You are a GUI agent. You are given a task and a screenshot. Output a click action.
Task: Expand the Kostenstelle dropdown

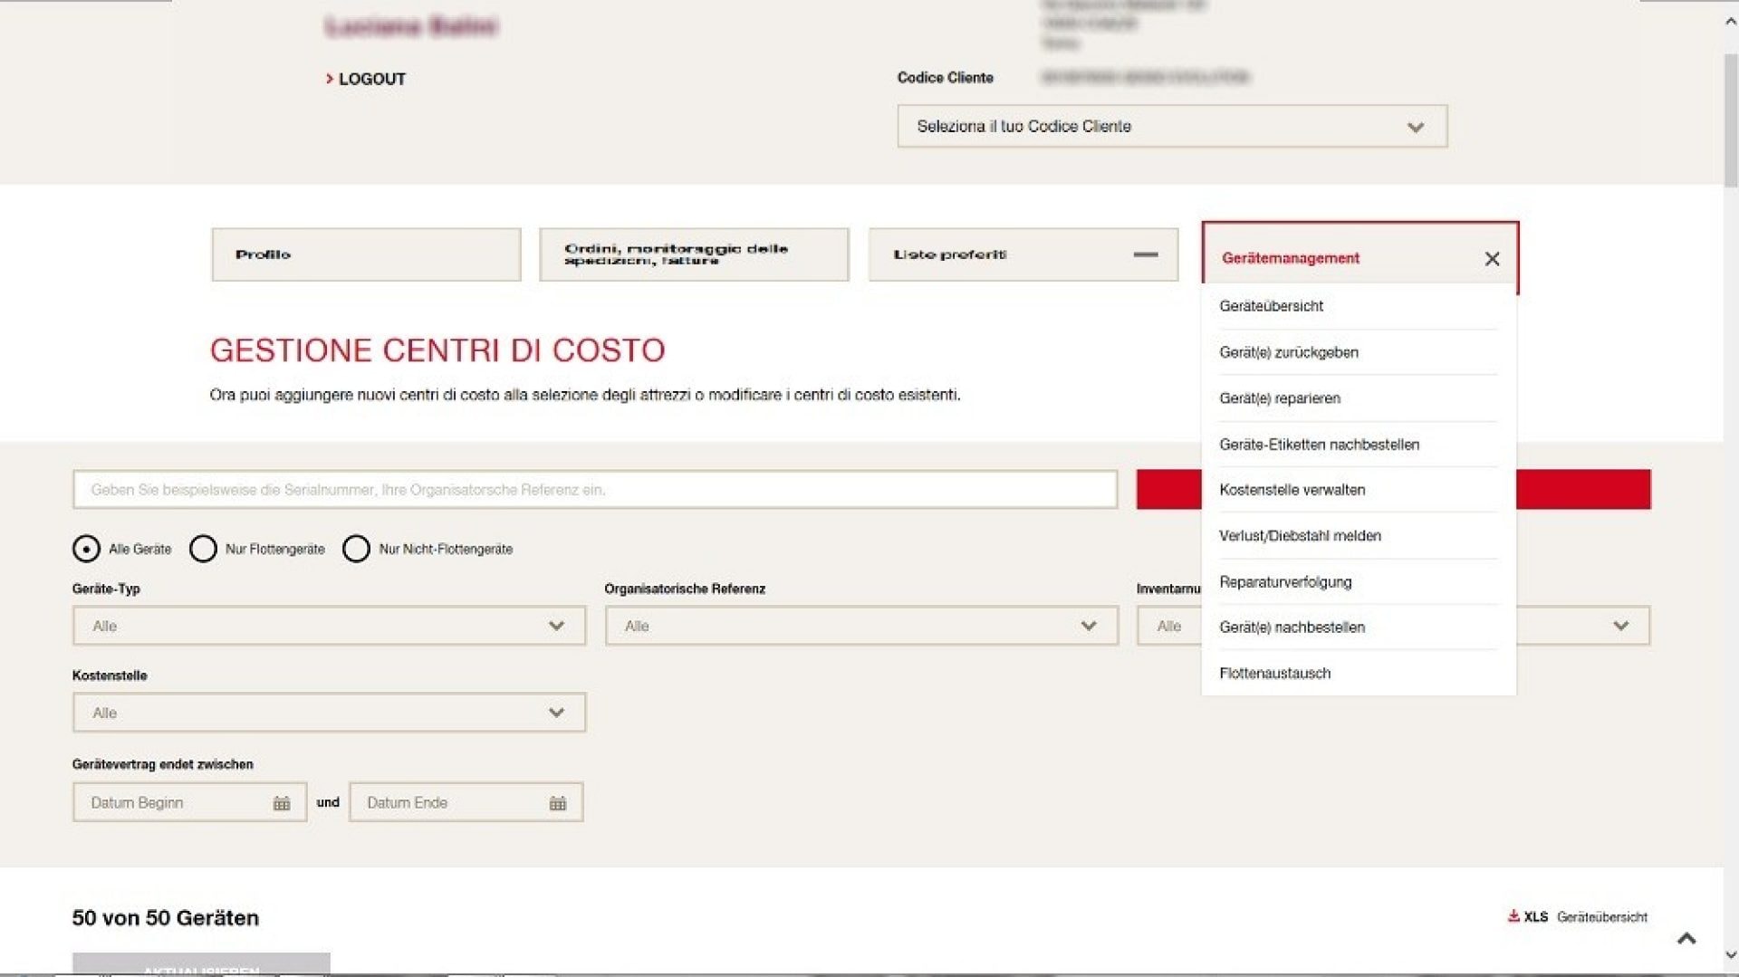pos(329,713)
